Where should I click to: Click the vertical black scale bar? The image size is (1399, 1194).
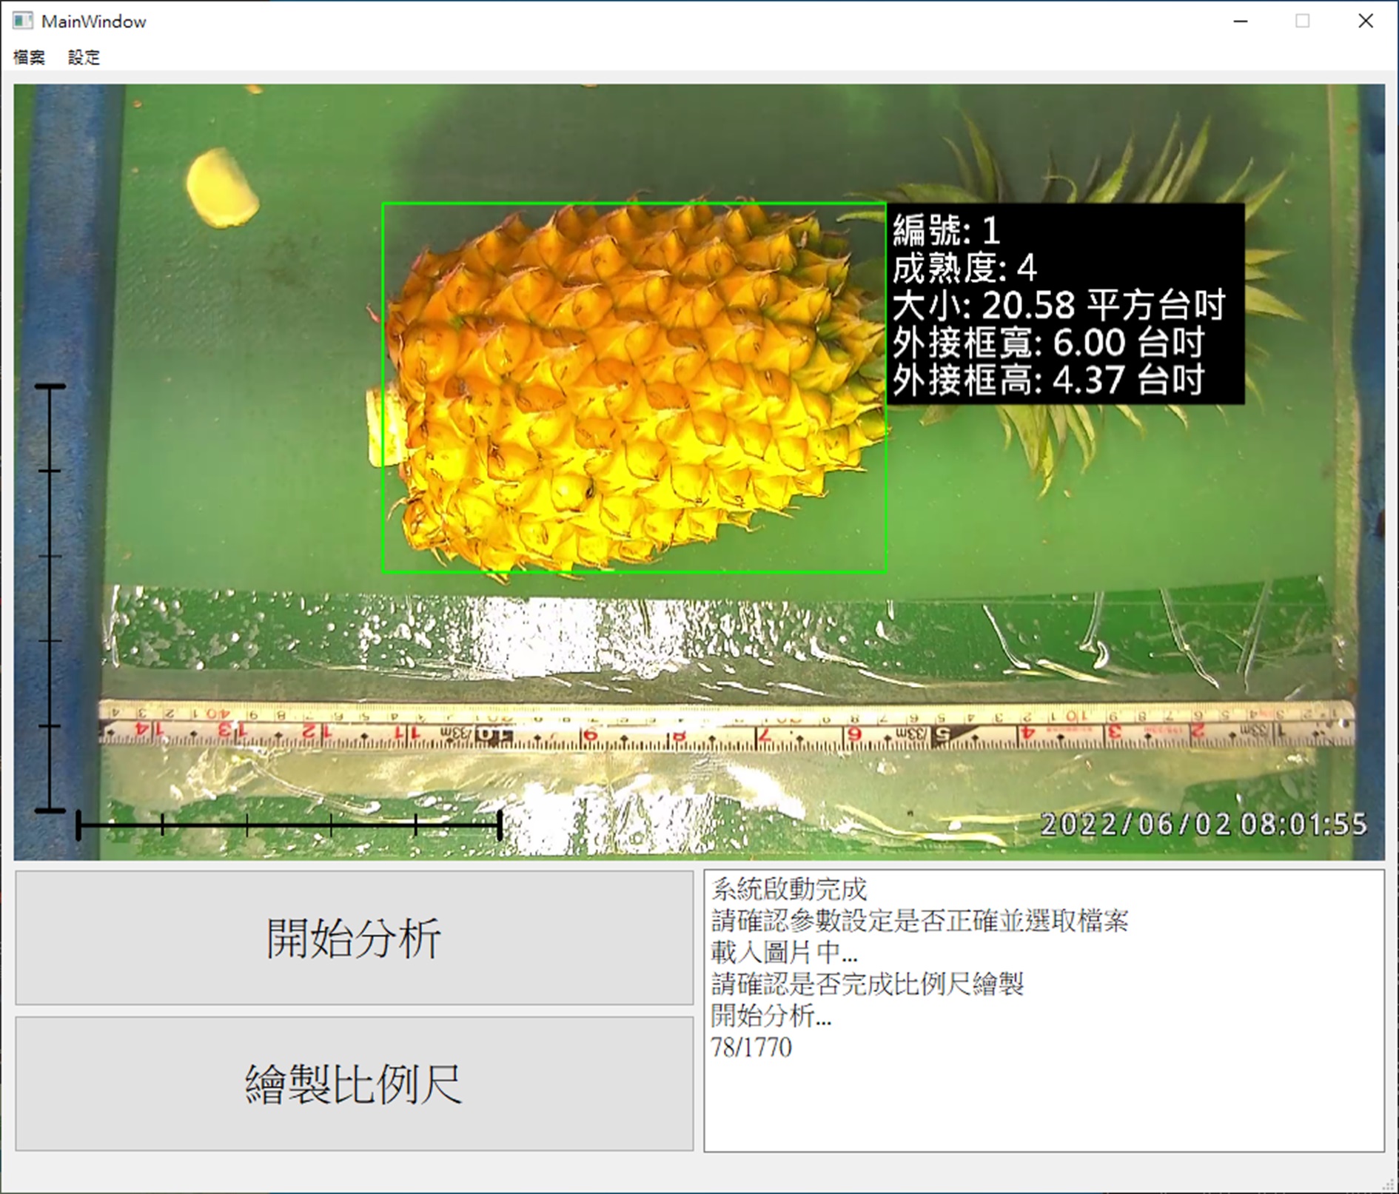[50, 598]
